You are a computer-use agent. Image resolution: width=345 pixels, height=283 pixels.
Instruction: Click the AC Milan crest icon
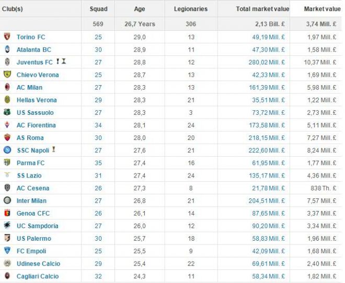point(7,87)
